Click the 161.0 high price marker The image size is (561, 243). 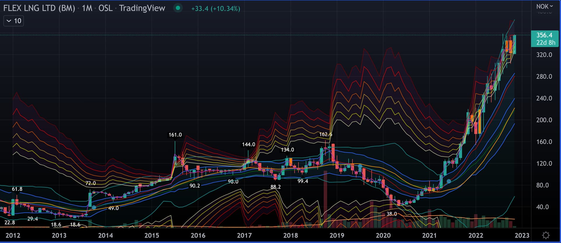click(175, 135)
